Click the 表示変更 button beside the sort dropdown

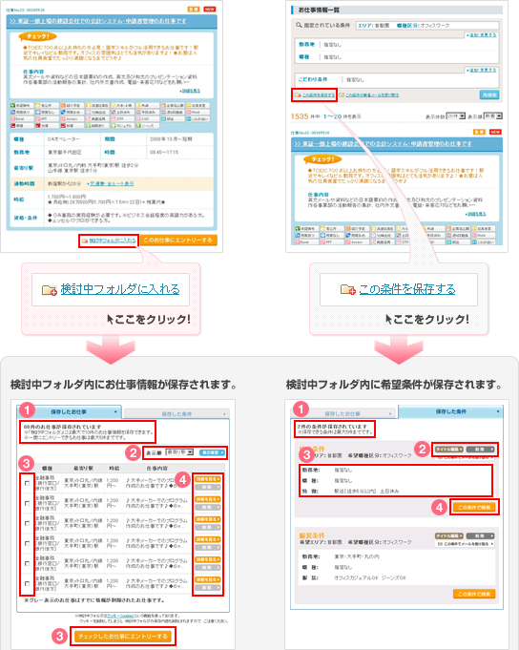pyautogui.click(x=212, y=452)
